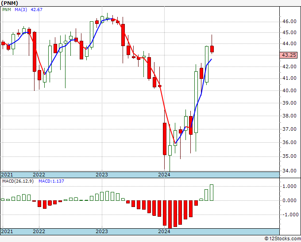
Task: Click 2023 on the price chart timeline
Action: [102, 175]
